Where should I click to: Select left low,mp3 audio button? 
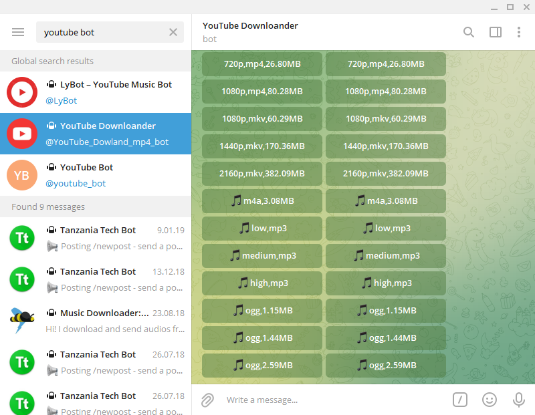click(x=262, y=228)
